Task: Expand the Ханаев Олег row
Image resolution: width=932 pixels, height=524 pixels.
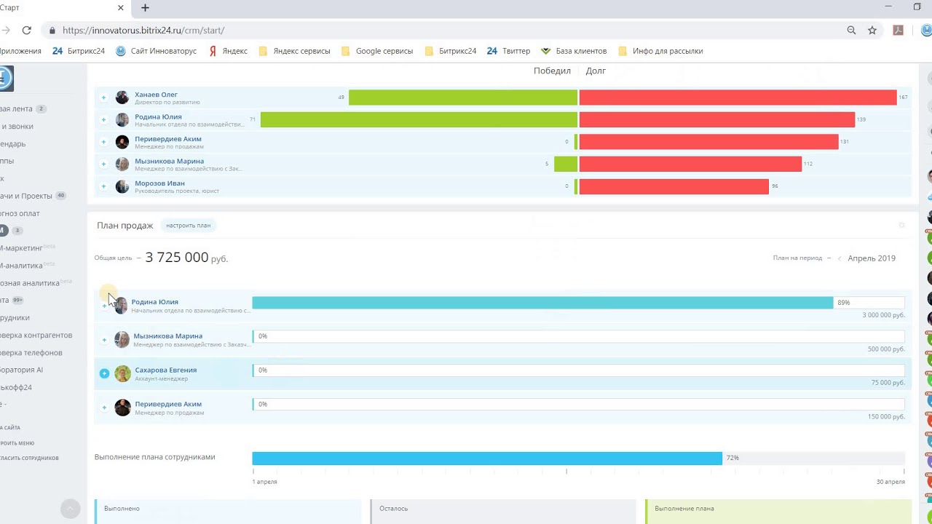Action: click(103, 98)
